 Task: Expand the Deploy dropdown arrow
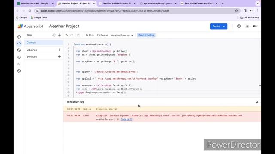224,26
